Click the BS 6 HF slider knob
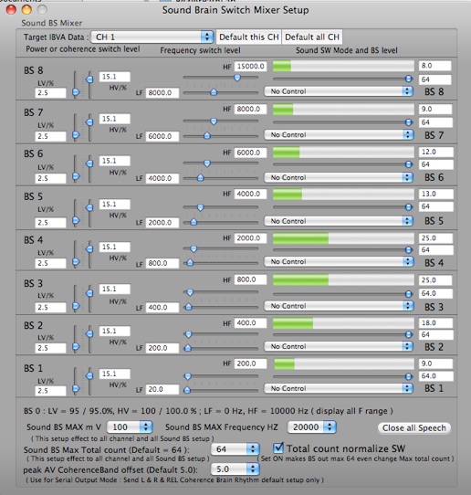Image resolution: width=471 pixels, height=495 pixels. click(207, 163)
